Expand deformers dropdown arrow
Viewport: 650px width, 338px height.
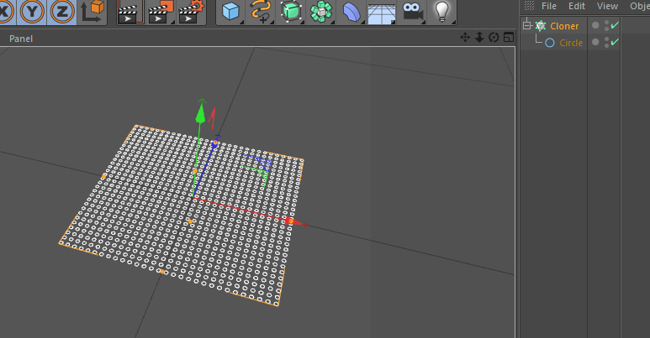pyautogui.click(x=362, y=22)
